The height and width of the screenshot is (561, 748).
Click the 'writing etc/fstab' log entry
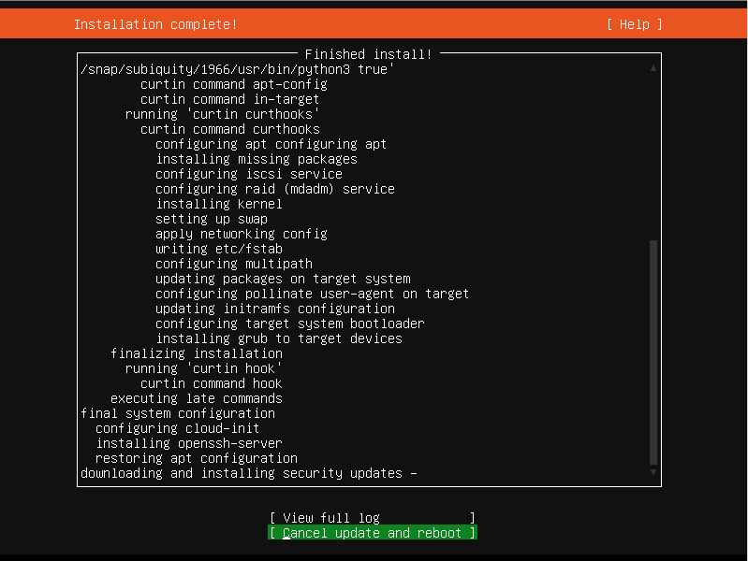tap(218, 249)
